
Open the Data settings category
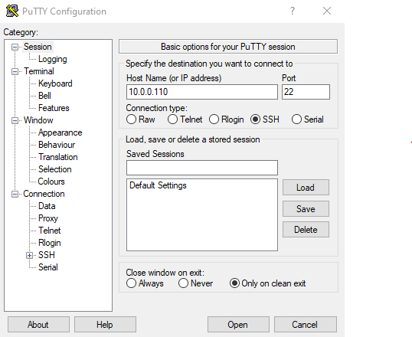tap(47, 206)
